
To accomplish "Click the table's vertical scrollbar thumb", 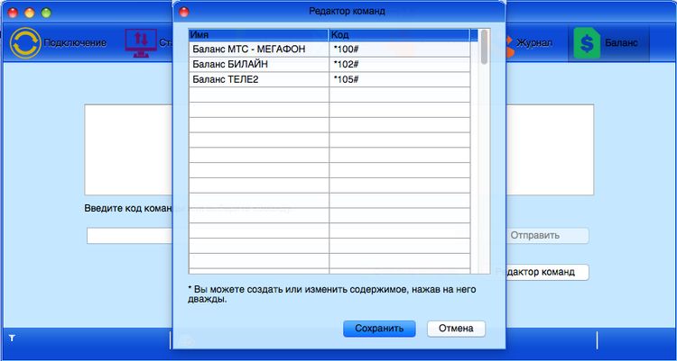I will 485,47.
